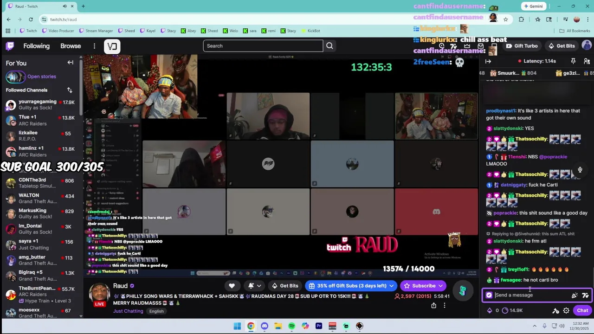This screenshot has height=334, width=594.
Task: Click the Bits balance diamond icon
Action: [489, 311]
